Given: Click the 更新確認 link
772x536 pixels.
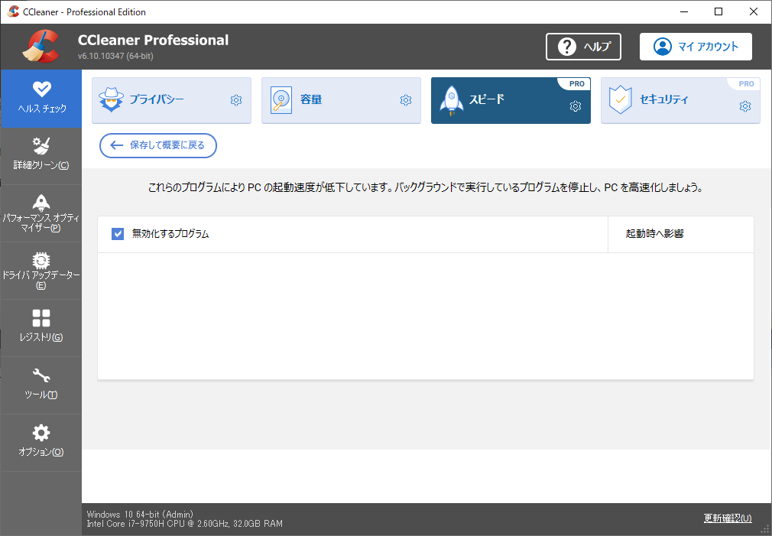Looking at the screenshot, I should 728,518.
